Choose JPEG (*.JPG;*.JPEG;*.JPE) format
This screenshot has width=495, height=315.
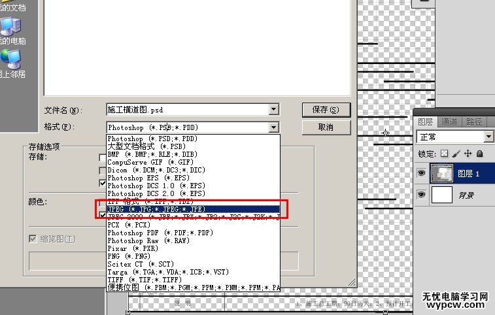click(193, 209)
